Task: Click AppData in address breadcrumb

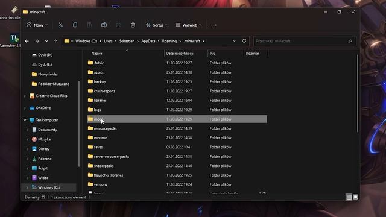Action: click(148, 41)
